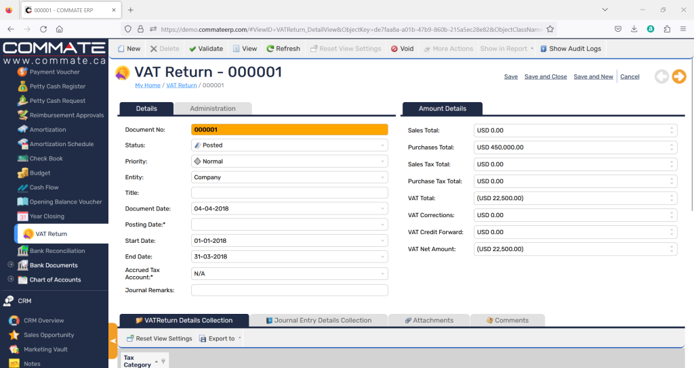The width and height of the screenshot is (694, 368).
Task: Click the Sales Total spinner control
Action: pyautogui.click(x=672, y=131)
